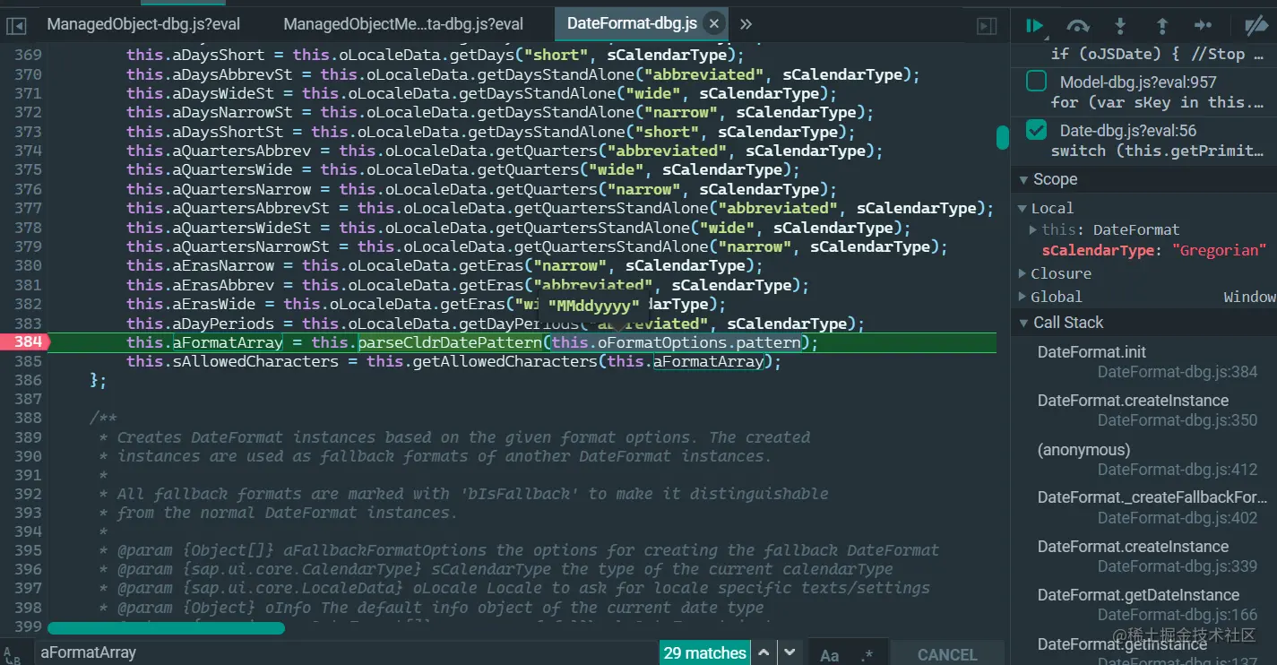The height and width of the screenshot is (665, 1277).
Task: Jump to next search match
Action: [789, 652]
